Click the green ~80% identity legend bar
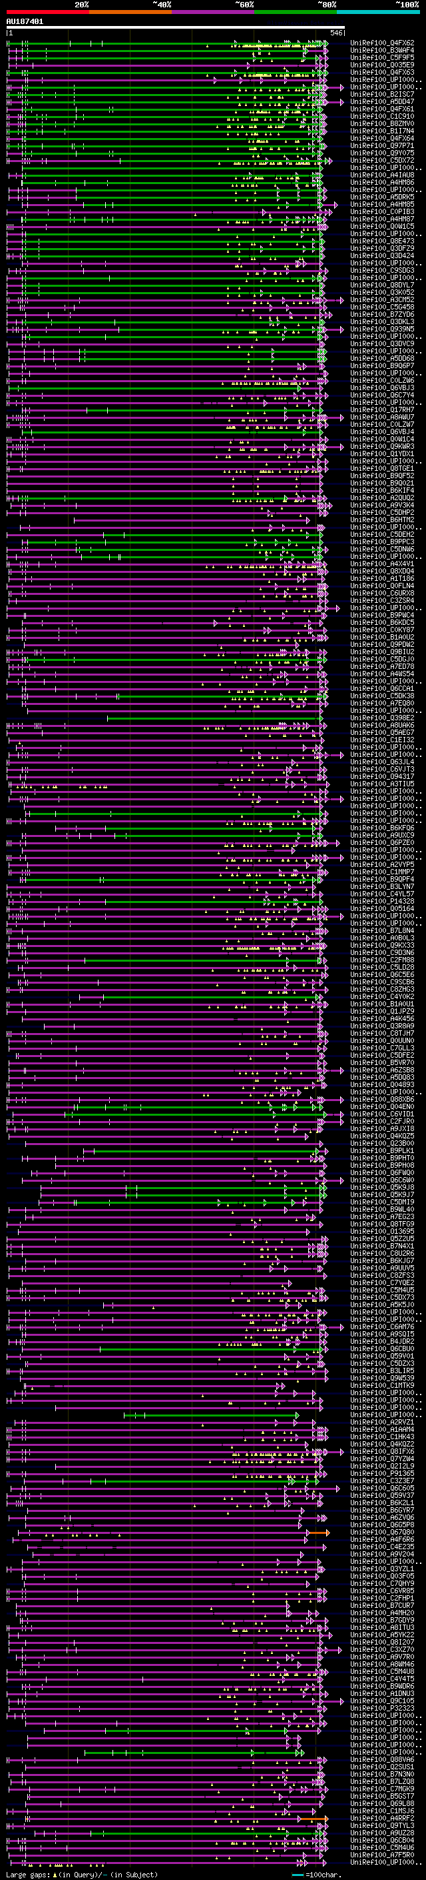The width and height of the screenshot is (426, 1880). point(296,12)
